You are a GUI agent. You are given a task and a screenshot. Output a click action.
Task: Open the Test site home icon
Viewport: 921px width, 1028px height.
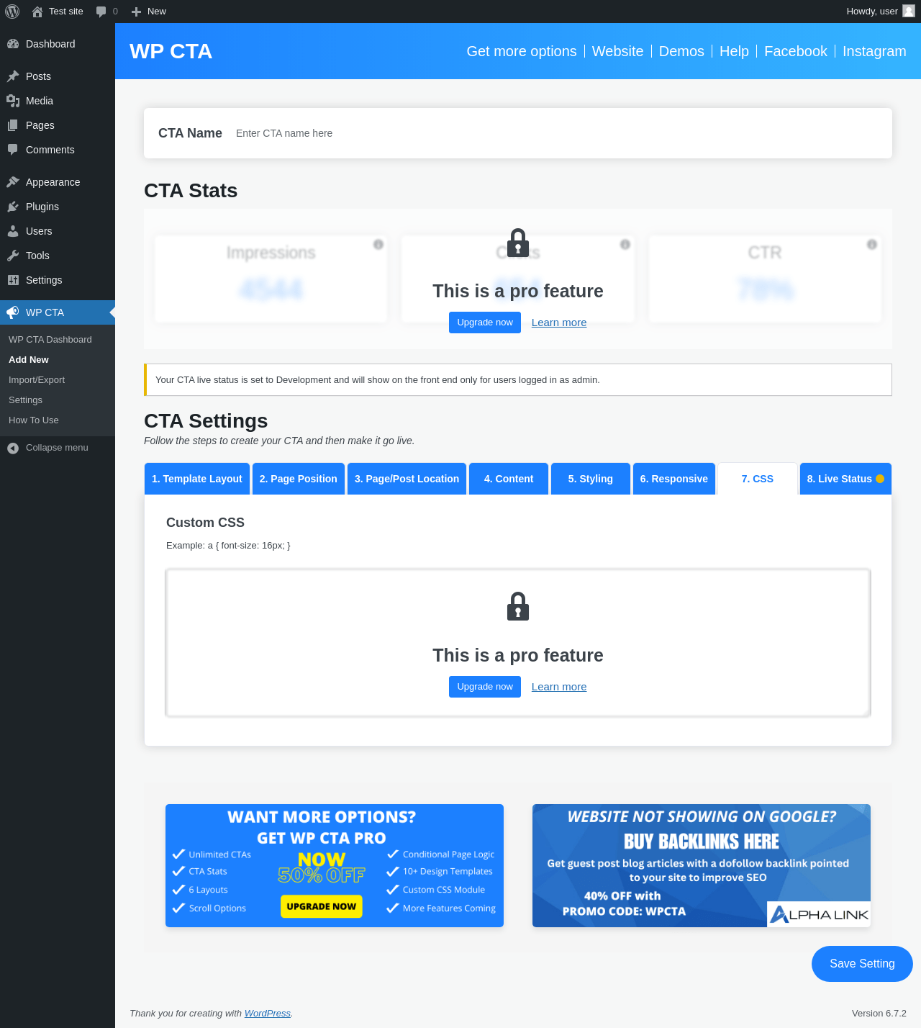point(37,12)
